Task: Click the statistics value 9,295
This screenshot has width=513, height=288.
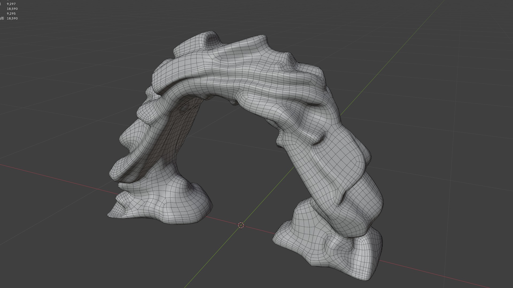Action: (x=11, y=14)
